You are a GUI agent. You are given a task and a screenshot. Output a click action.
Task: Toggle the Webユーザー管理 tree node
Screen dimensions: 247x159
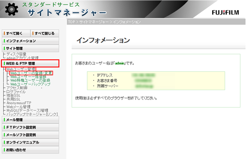20,69
